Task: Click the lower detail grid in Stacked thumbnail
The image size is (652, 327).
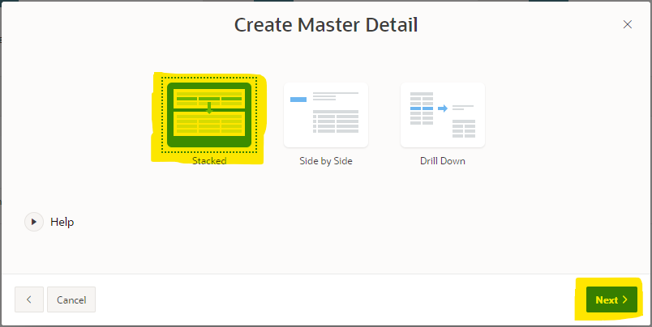Action: click(x=208, y=124)
